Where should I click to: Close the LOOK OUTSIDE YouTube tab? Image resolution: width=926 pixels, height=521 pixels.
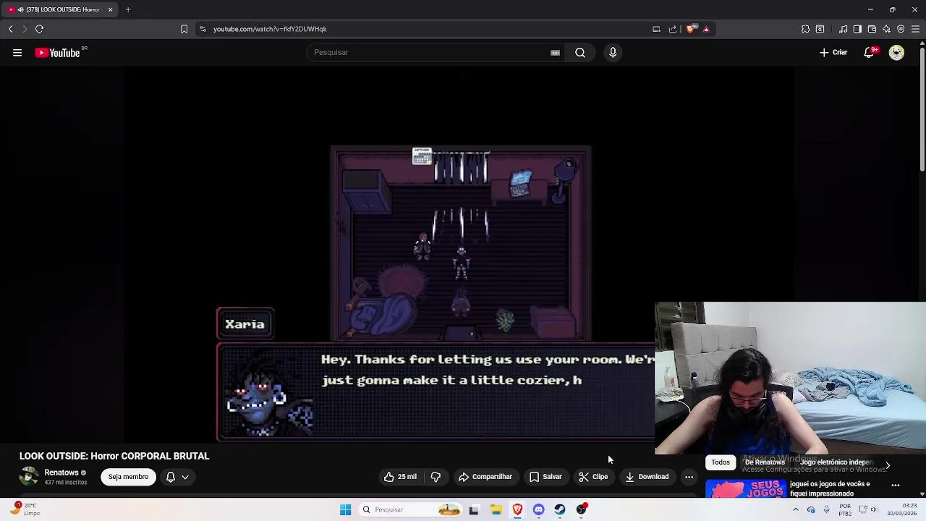pos(110,9)
